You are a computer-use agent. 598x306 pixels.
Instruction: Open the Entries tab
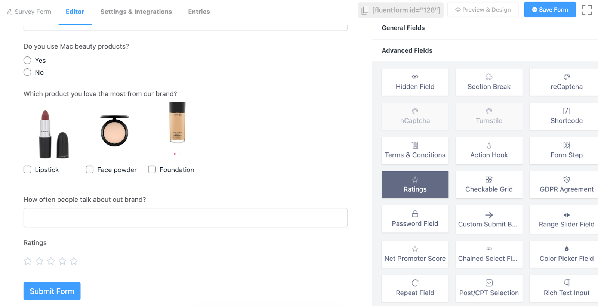click(x=199, y=12)
